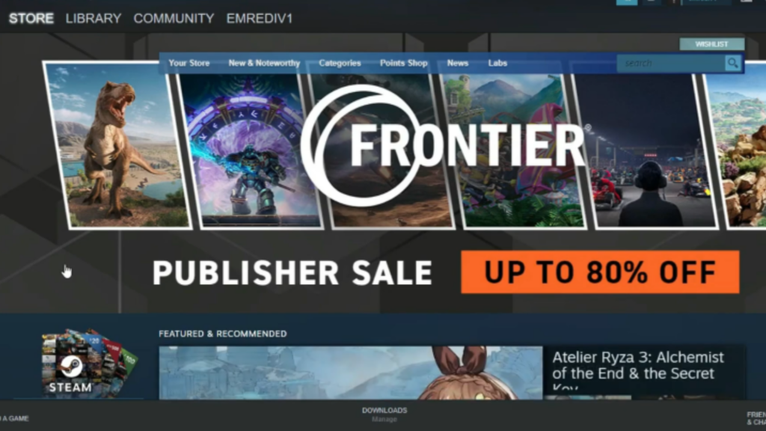Click the WISHLIST button
Viewport: 766px width, 431px height.
click(x=712, y=44)
